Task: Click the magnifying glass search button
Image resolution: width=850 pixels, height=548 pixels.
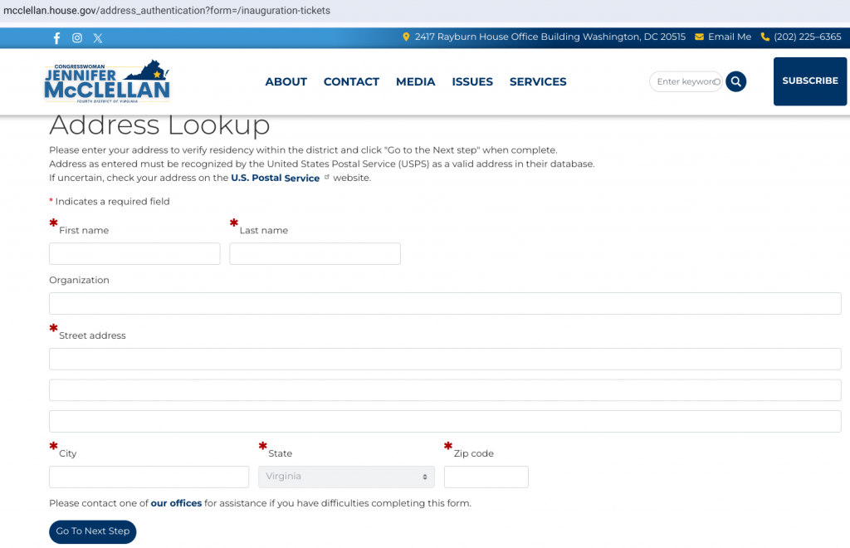Action: (735, 81)
